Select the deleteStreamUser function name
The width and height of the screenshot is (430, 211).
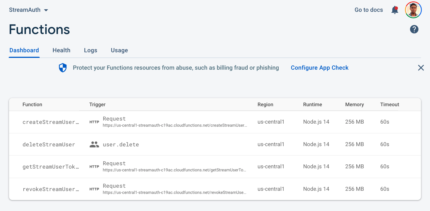pyautogui.click(x=49, y=144)
